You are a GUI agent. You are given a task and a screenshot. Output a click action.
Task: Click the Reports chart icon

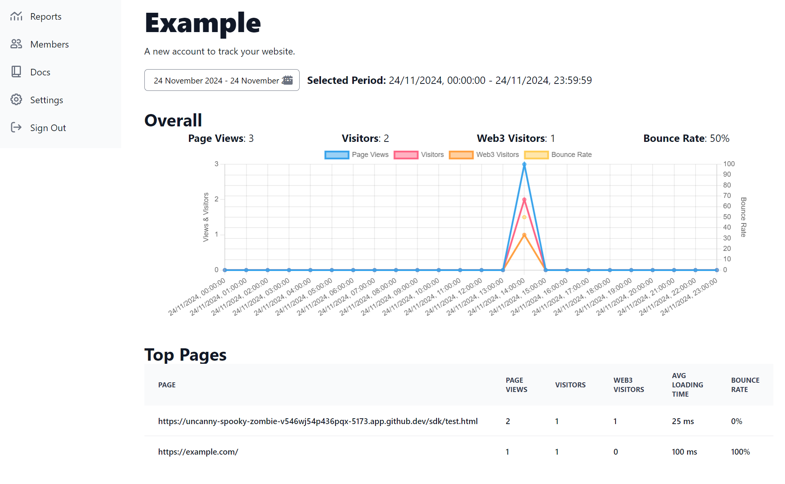pyautogui.click(x=16, y=16)
